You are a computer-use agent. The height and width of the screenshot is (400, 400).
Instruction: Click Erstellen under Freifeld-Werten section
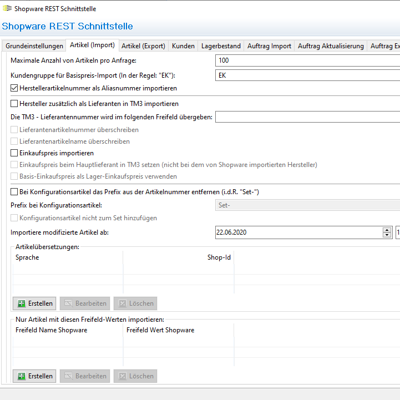[x=34, y=376]
